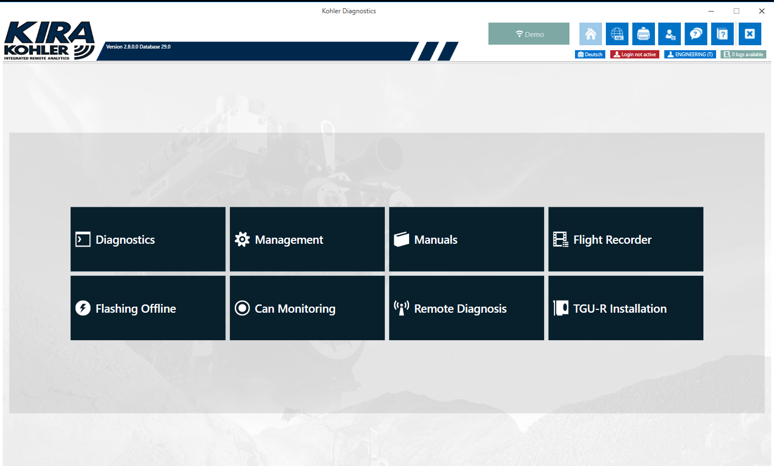
Task: Maximize the Kohler Diagnostics window
Action: pos(737,11)
